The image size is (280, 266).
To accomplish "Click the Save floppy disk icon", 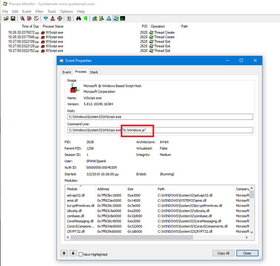I will (13, 18).
